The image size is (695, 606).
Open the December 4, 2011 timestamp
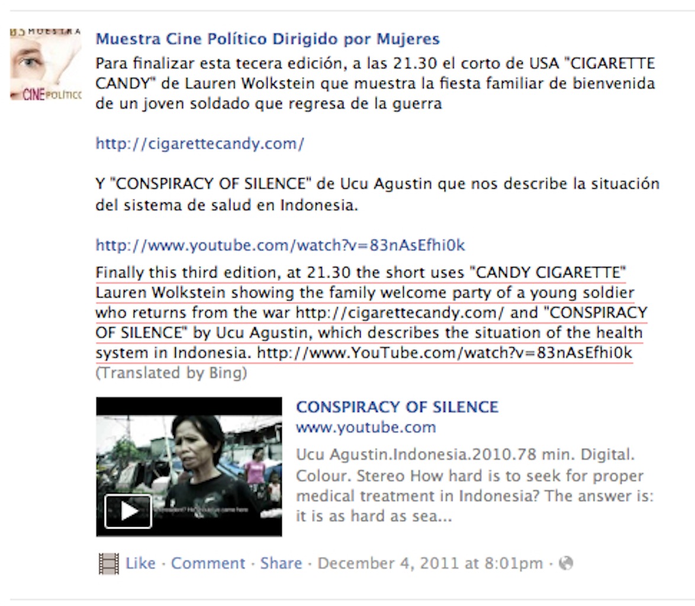point(430,563)
